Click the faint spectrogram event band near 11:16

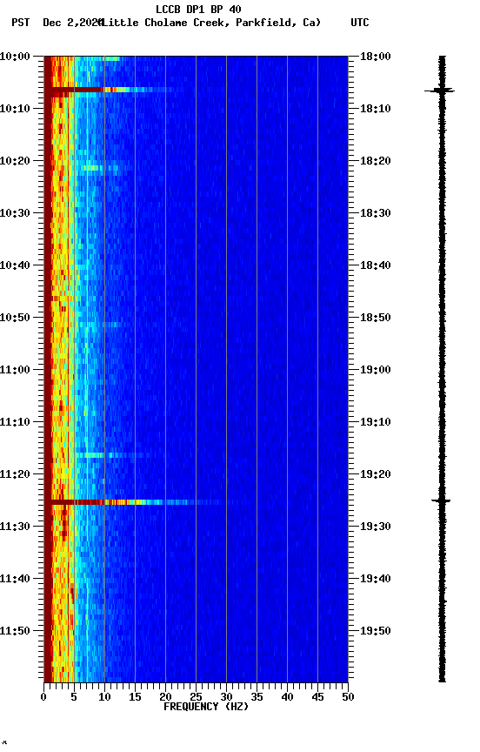click(x=111, y=454)
